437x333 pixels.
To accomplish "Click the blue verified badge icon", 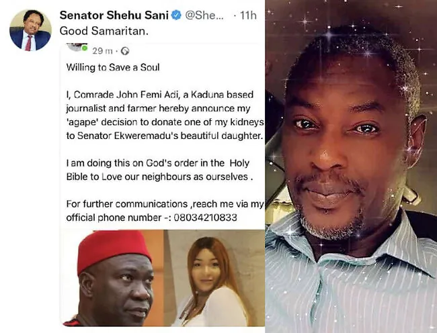I will (176, 15).
